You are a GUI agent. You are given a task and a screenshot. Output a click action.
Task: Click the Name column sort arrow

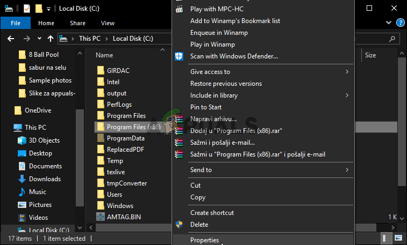(x=162, y=50)
